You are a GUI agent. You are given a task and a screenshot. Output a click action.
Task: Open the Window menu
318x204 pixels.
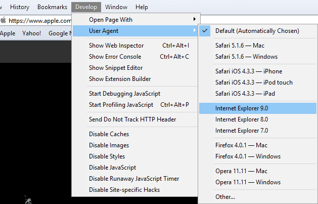click(x=117, y=7)
